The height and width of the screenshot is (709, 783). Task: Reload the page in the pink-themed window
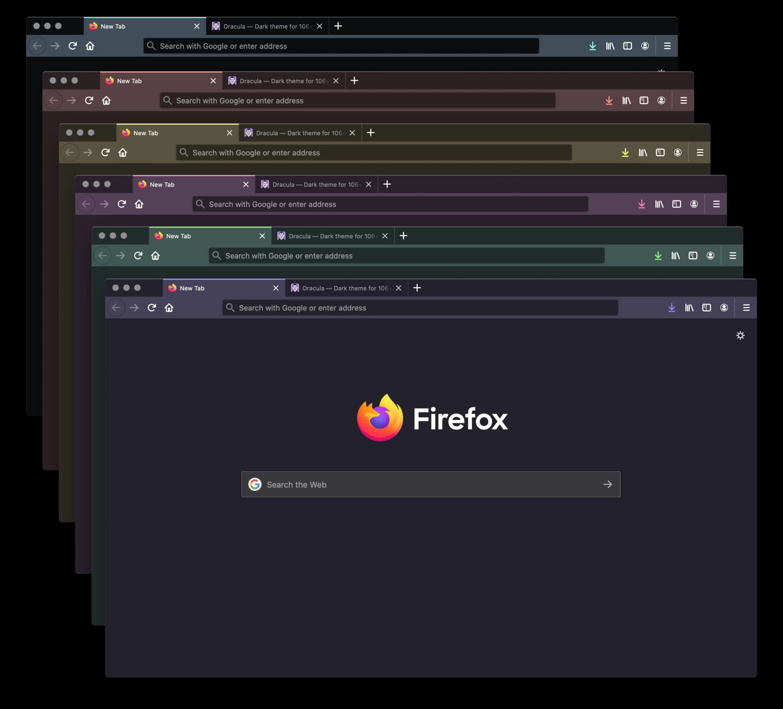121,204
